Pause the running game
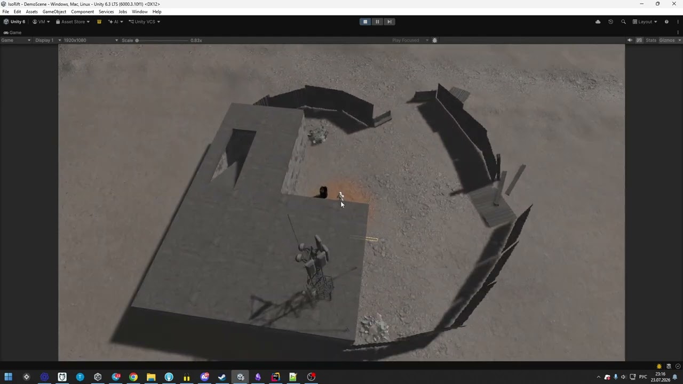 [x=377, y=22]
